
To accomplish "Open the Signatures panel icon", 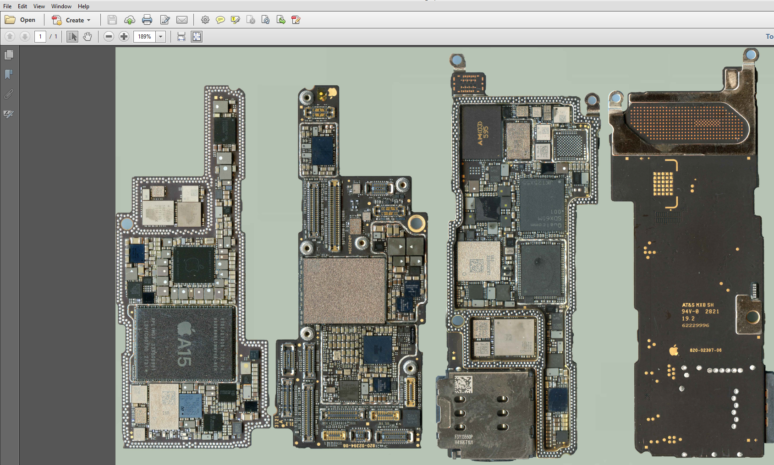I will (9, 114).
